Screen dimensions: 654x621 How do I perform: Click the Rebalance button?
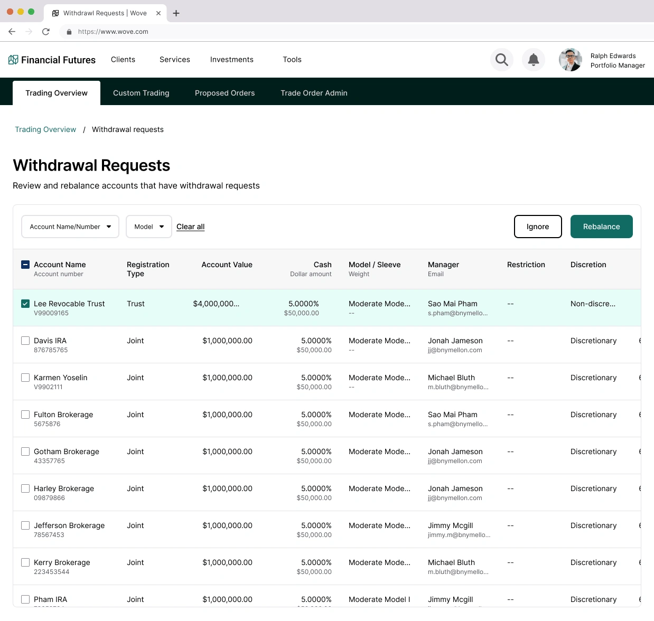pyautogui.click(x=602, y=227)
